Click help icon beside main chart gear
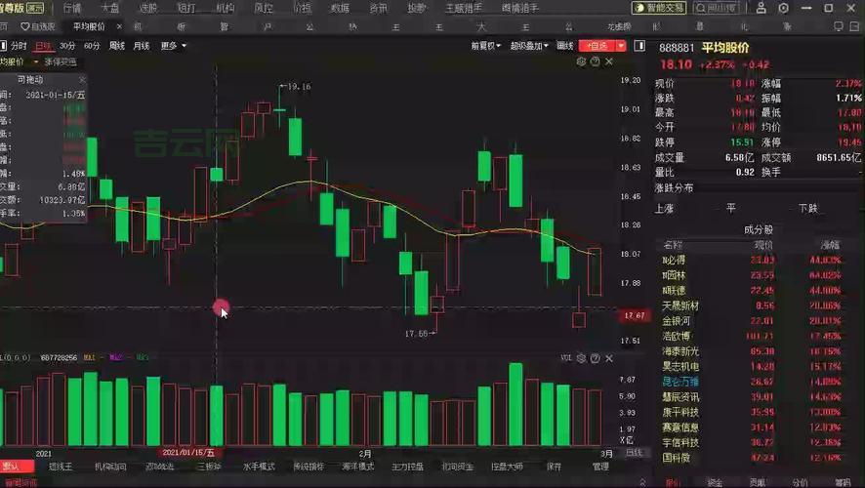 [x=595, y=61]
